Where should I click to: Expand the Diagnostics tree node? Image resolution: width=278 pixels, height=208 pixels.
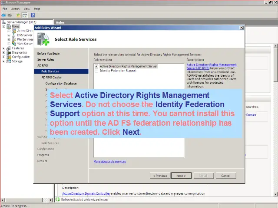[4, 52]
